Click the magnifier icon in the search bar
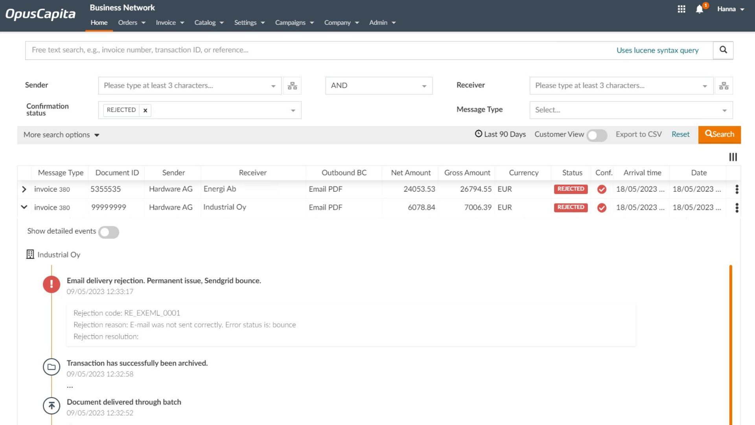This screenshot has height=425, width=755. click(x=723, y=50)
